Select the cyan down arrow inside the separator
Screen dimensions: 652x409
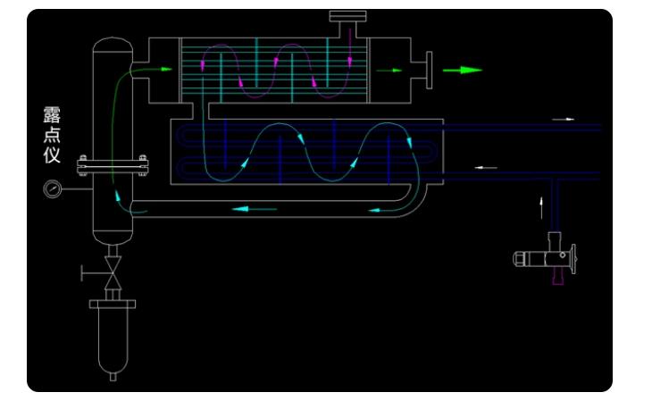tap(118, 194)
